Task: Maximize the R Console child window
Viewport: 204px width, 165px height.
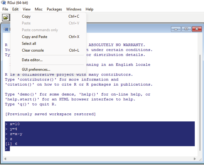Action: pyautogui.click(x=186, y=29)
